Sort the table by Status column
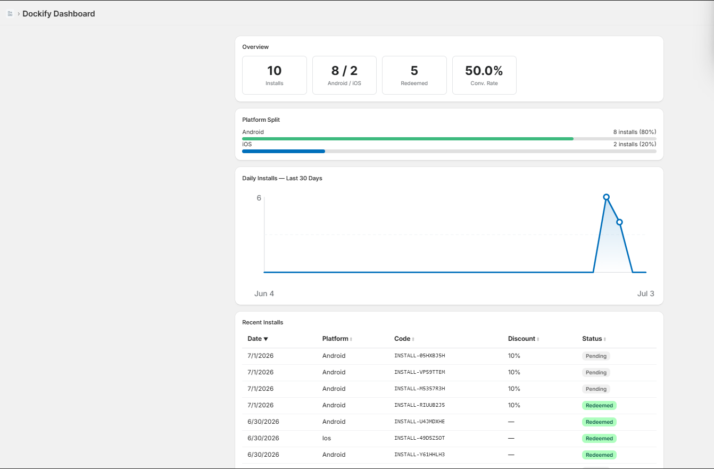 594,339
